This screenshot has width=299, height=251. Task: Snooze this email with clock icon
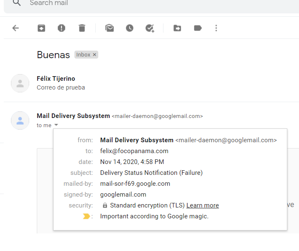coord(130,28)
